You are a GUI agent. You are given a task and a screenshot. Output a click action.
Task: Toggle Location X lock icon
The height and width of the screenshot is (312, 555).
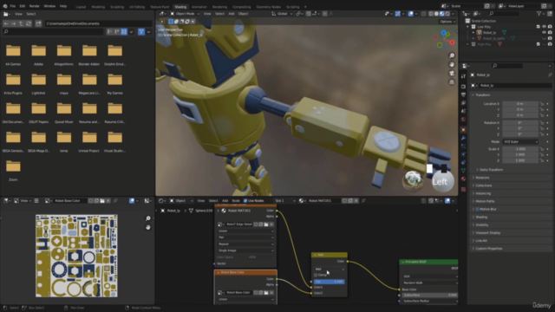[541, 104]
